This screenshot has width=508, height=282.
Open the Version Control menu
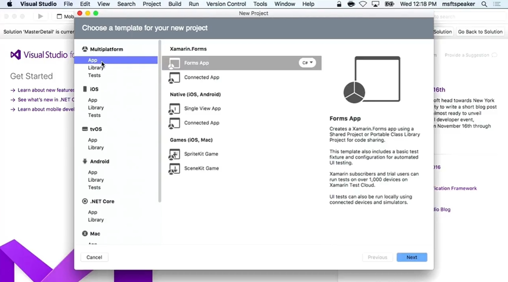point(226,4)
